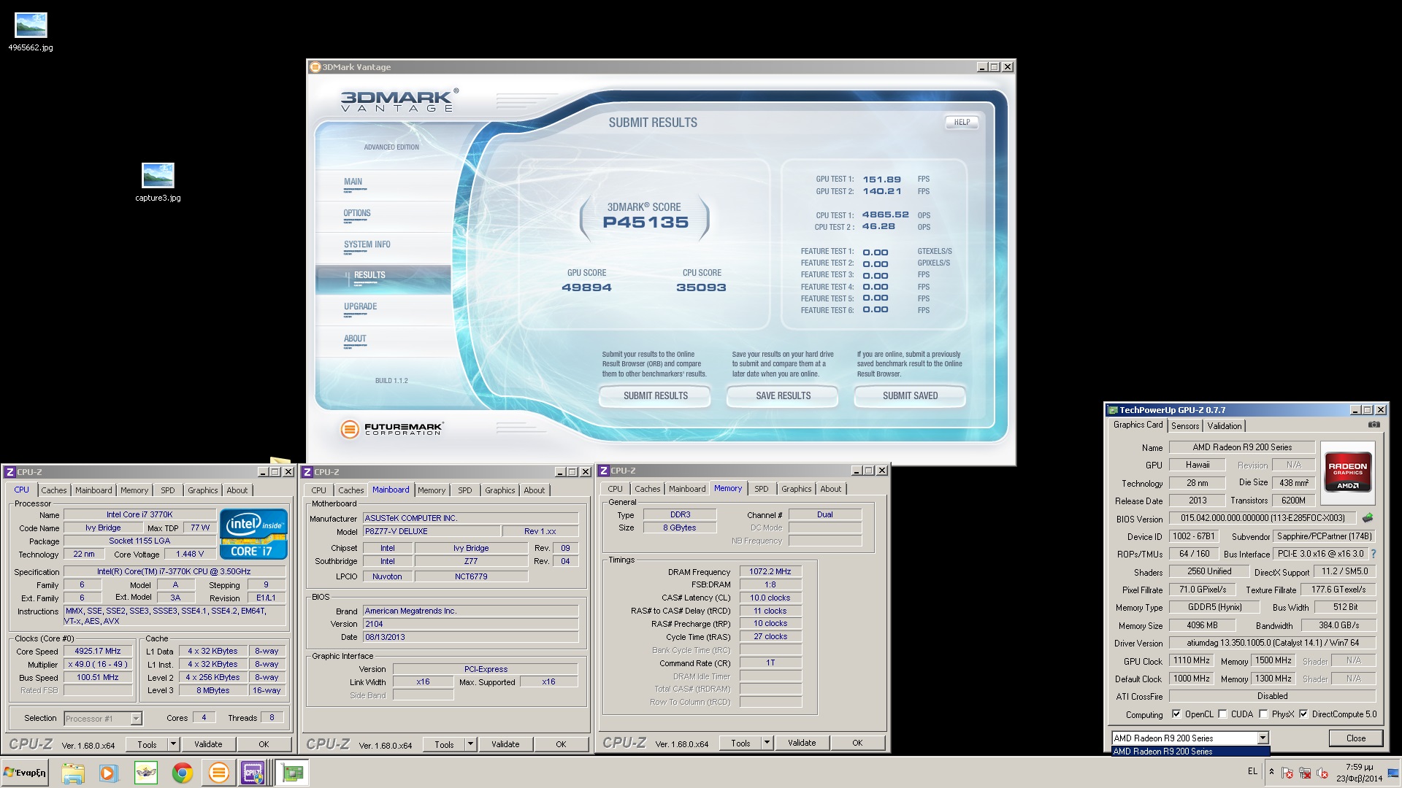Viewport: 1402px width, 788px height.
Task: Open the System Info section in 3DMark Vantage
Action: [x=367, y=245]
